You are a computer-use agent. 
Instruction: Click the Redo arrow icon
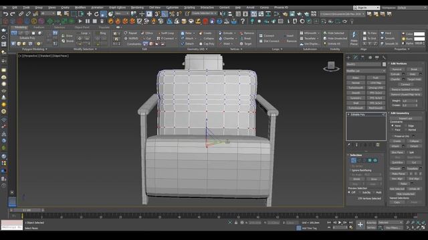click(13, 14)
